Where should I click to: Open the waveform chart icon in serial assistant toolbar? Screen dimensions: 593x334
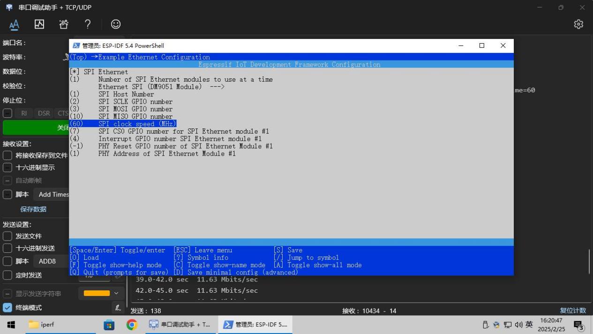click(x=39, y=24)
